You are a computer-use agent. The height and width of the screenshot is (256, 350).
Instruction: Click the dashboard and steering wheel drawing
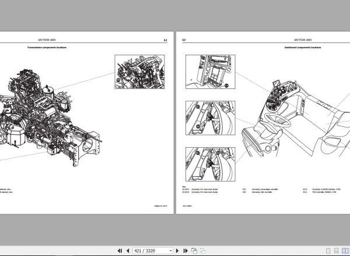click(x=296, y=118)
